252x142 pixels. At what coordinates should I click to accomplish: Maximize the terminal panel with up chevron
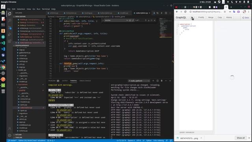[166, 80]
